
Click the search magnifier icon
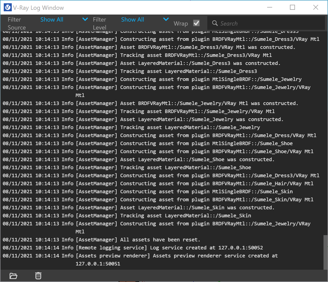(x=215, y=23)
